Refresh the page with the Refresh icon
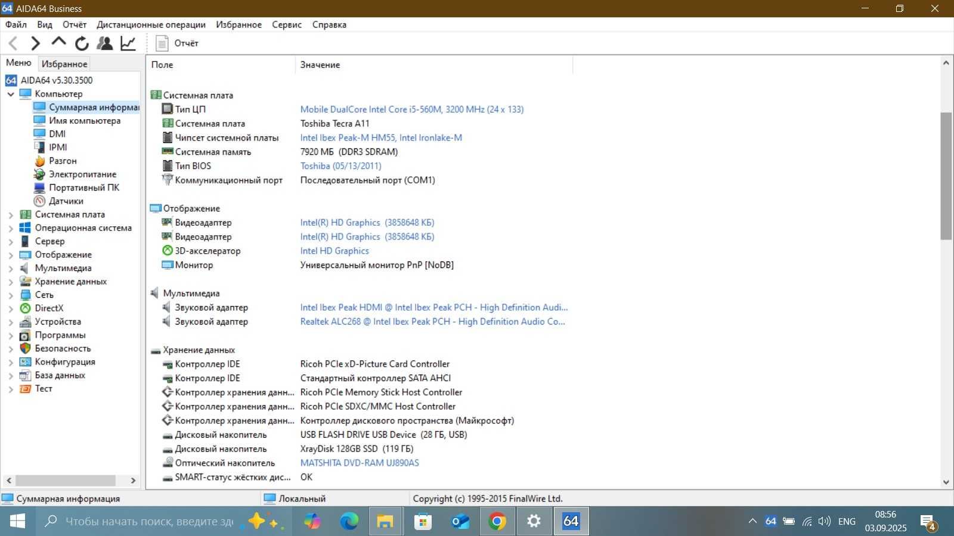Screen dimensions: 954x536 82,43
